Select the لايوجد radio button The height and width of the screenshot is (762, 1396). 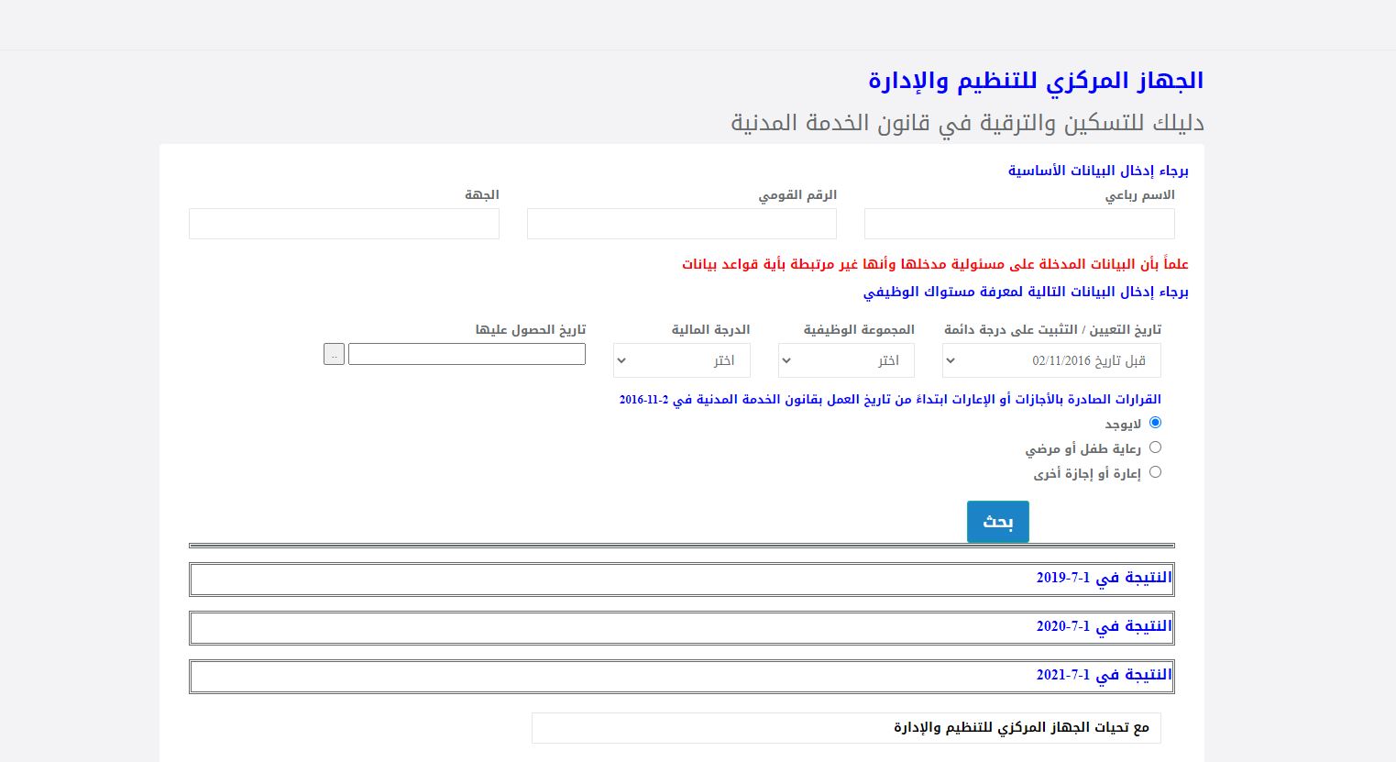point(1155,423)
